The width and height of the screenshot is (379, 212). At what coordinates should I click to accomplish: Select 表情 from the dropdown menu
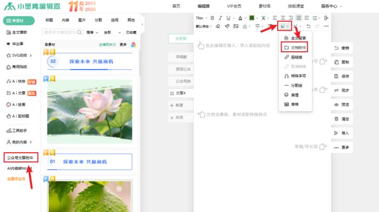(291, 95)
